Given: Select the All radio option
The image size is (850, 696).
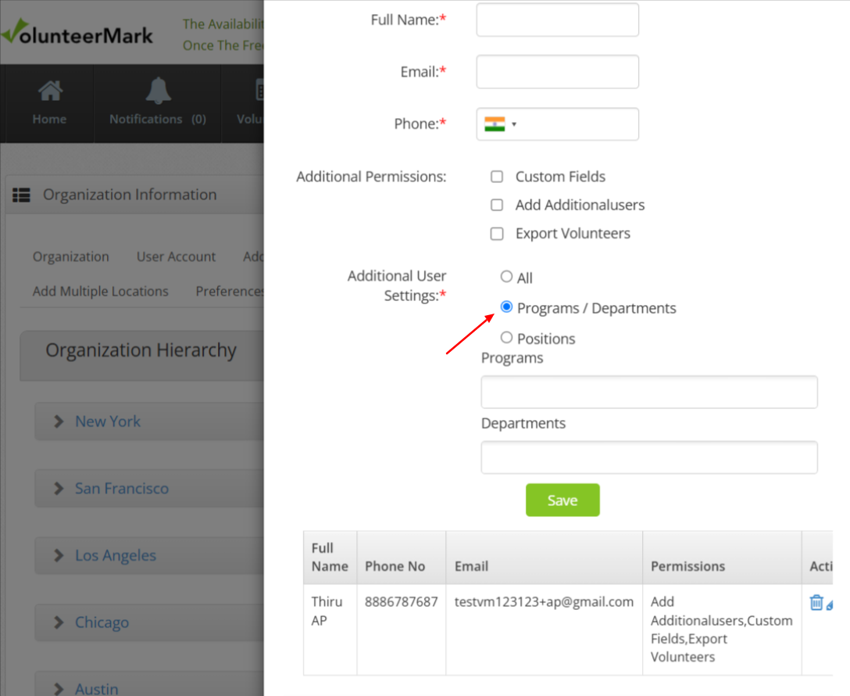Looking at the screenshot, I should 506,277.
